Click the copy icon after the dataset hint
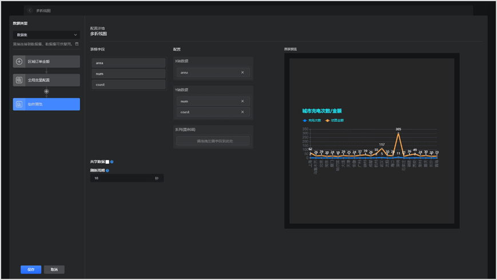Screen dimensions: 497x280 (x=77, y=44)
